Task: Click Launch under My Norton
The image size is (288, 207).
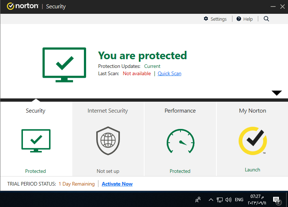Action: [x=252, y=170]
